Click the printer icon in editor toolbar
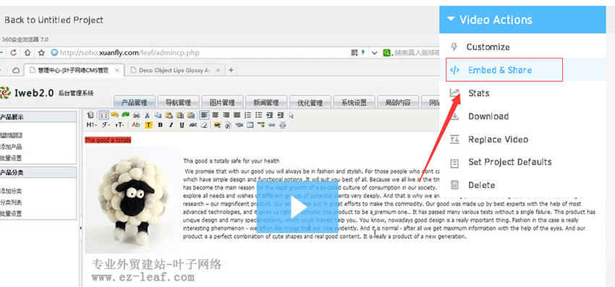The image size is (615, 287). (136, 115)
